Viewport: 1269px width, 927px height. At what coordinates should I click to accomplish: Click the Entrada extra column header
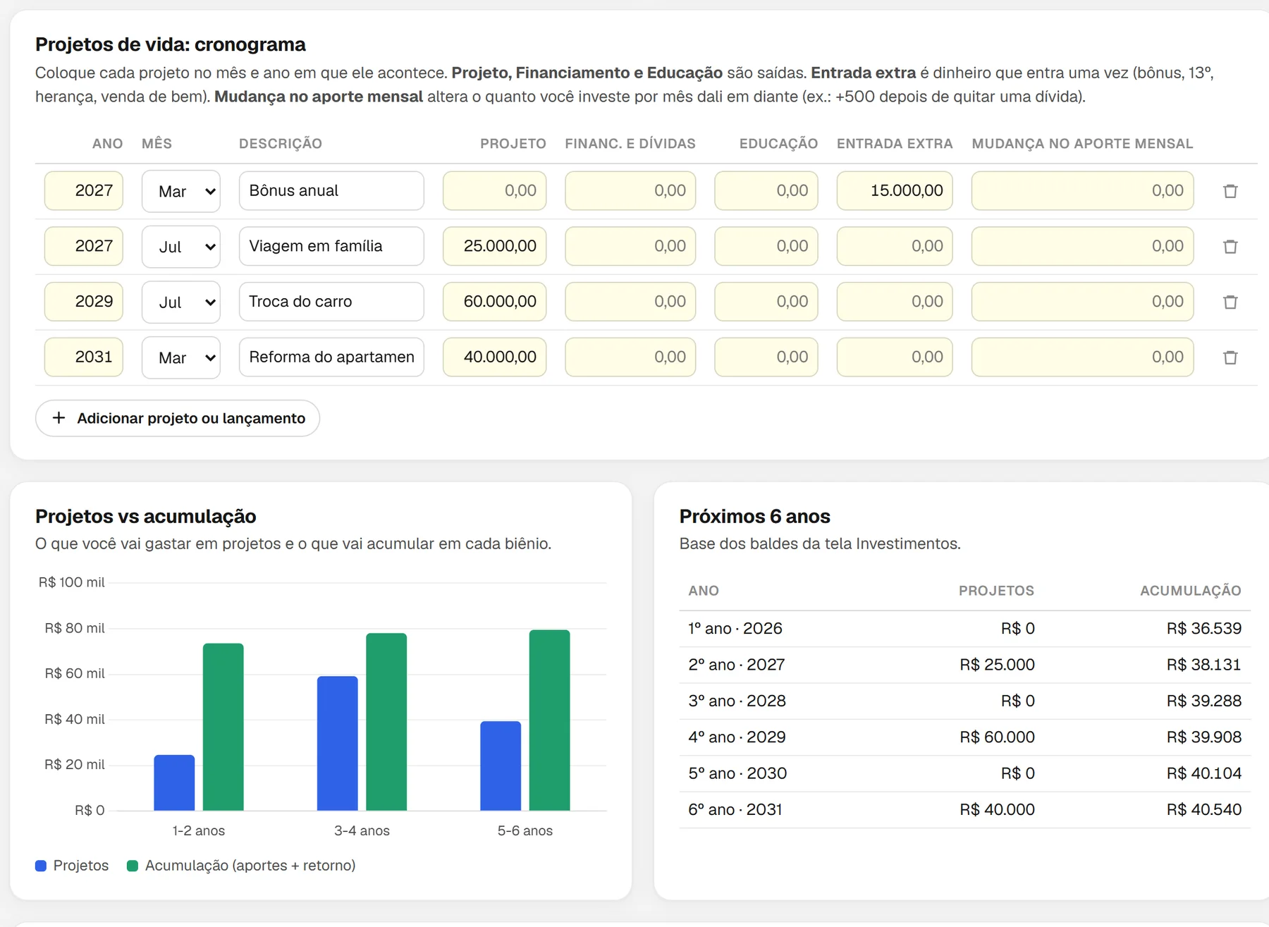[895, 144]
